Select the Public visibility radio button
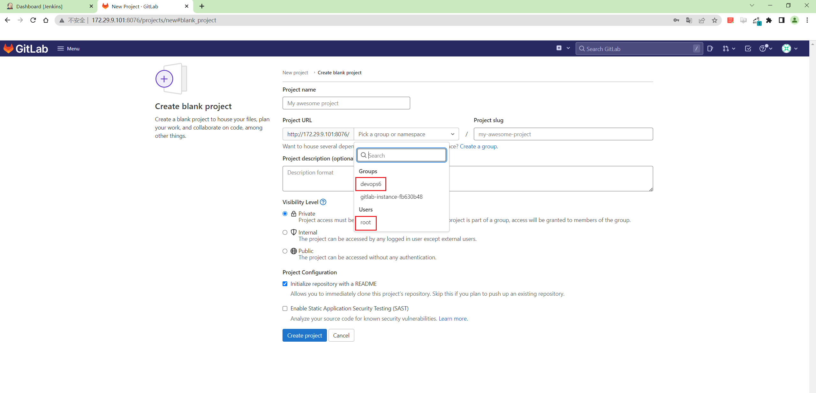 (285, 251)
